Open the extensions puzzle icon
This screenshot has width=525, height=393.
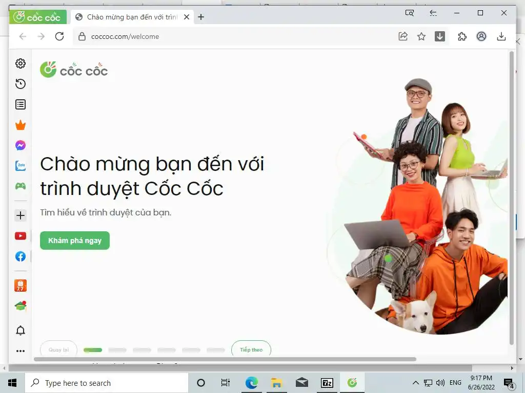pos(462,36)
